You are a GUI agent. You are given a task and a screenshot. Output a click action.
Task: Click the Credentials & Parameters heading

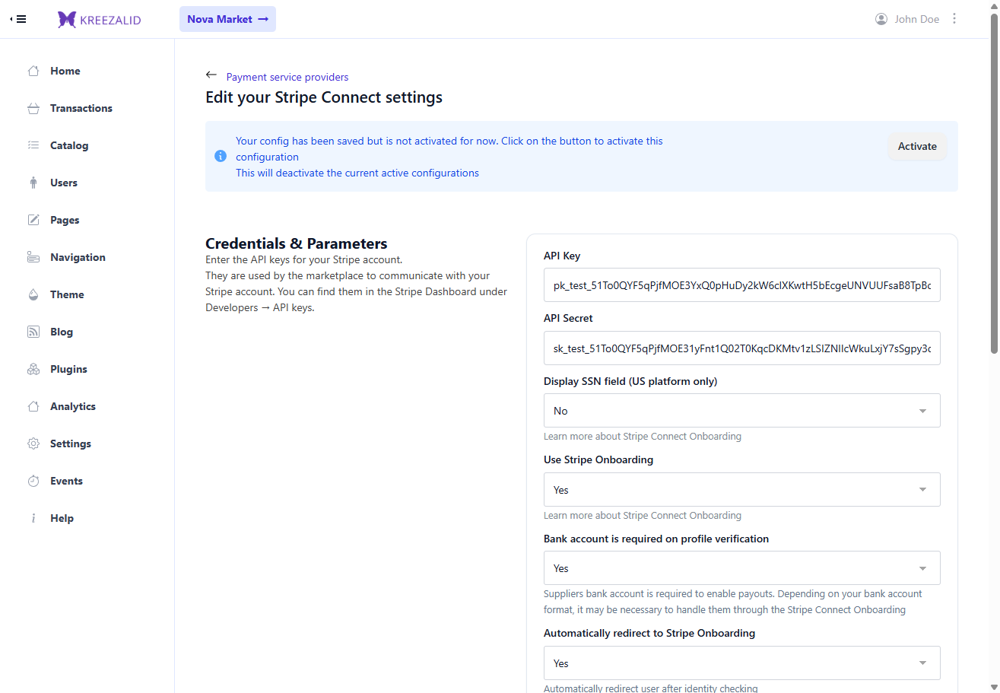point(297,243)
